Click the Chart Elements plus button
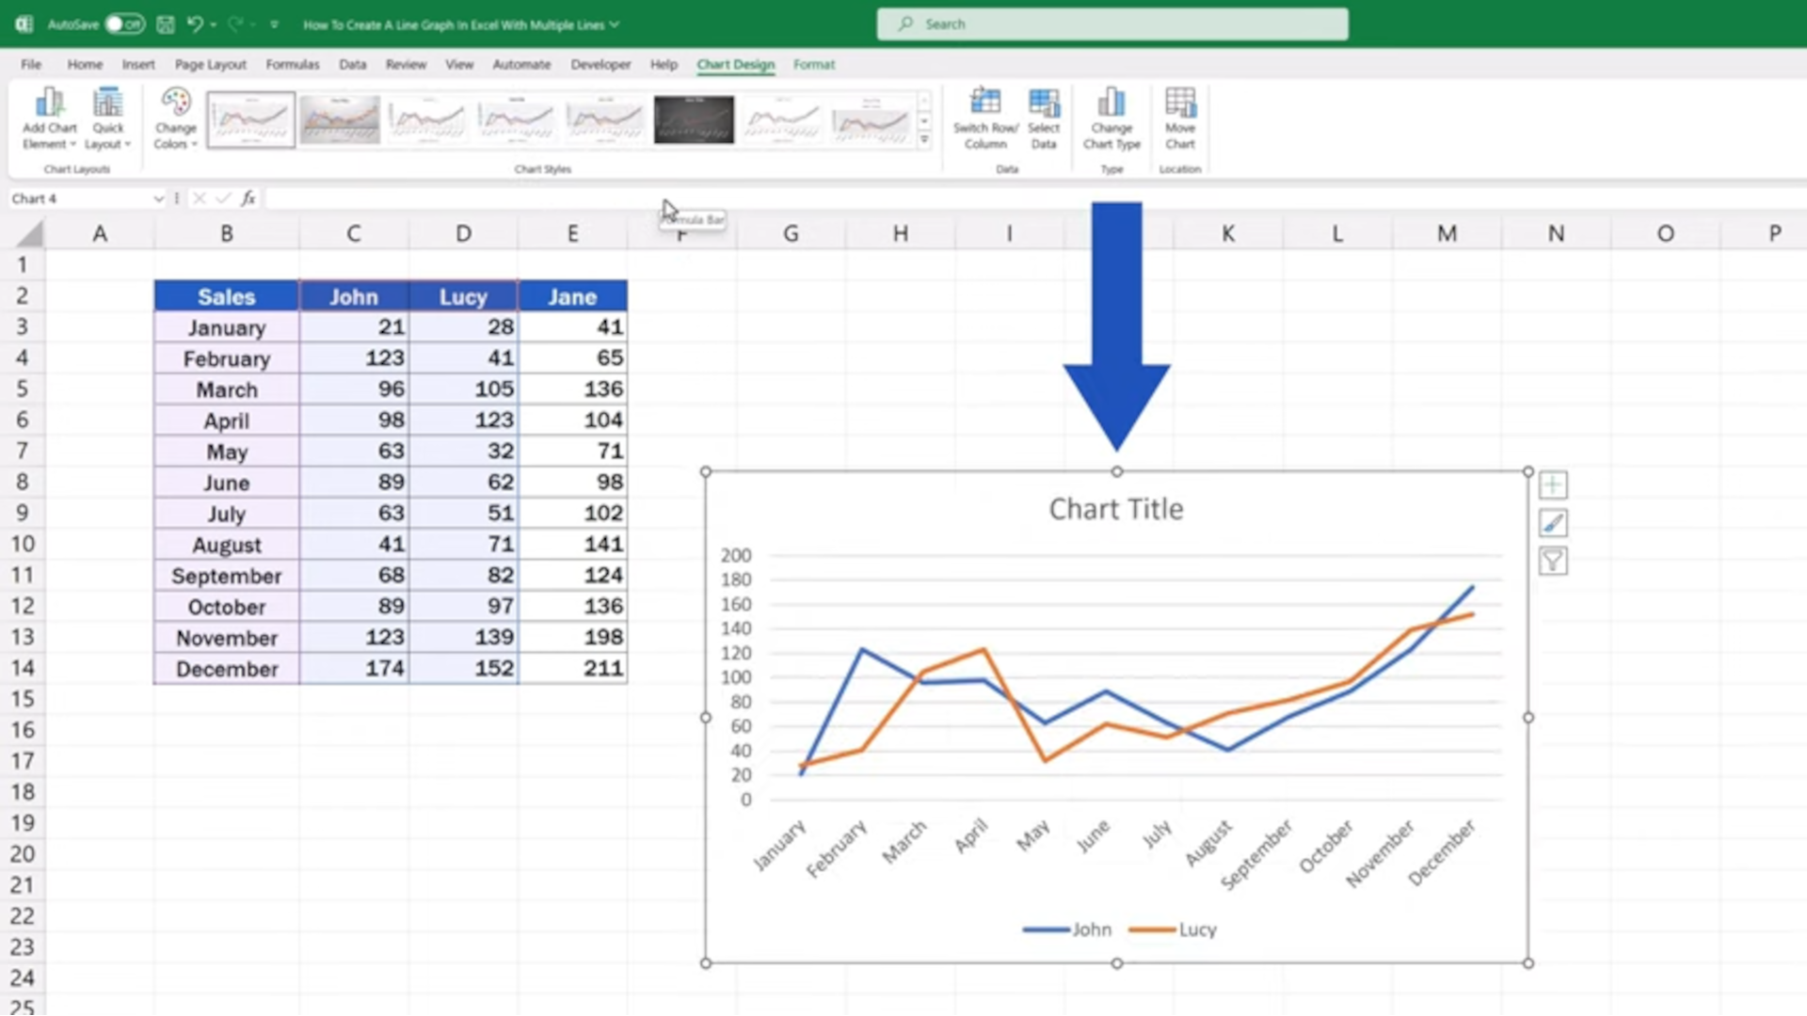The image size is (1807, 1016). [1553, 485]
